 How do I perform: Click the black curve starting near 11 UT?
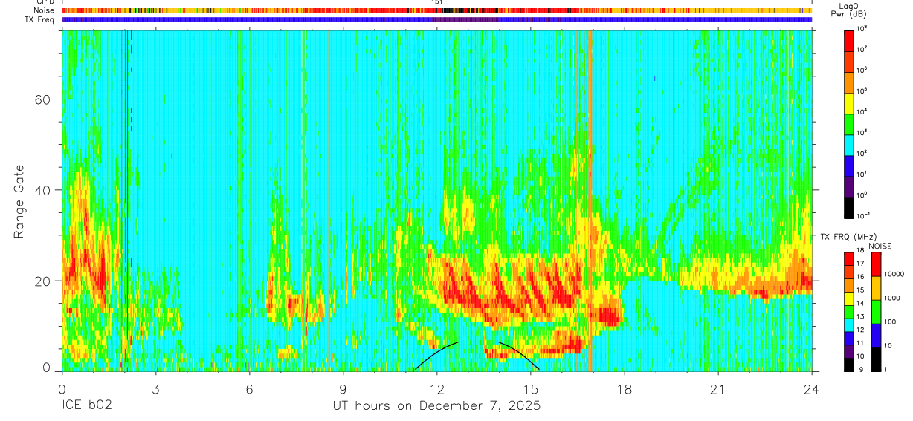(436, 354)
